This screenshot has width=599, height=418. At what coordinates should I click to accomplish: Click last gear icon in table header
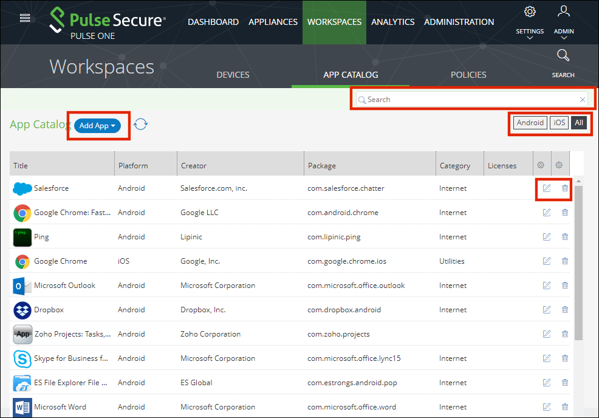coord(559,165)
